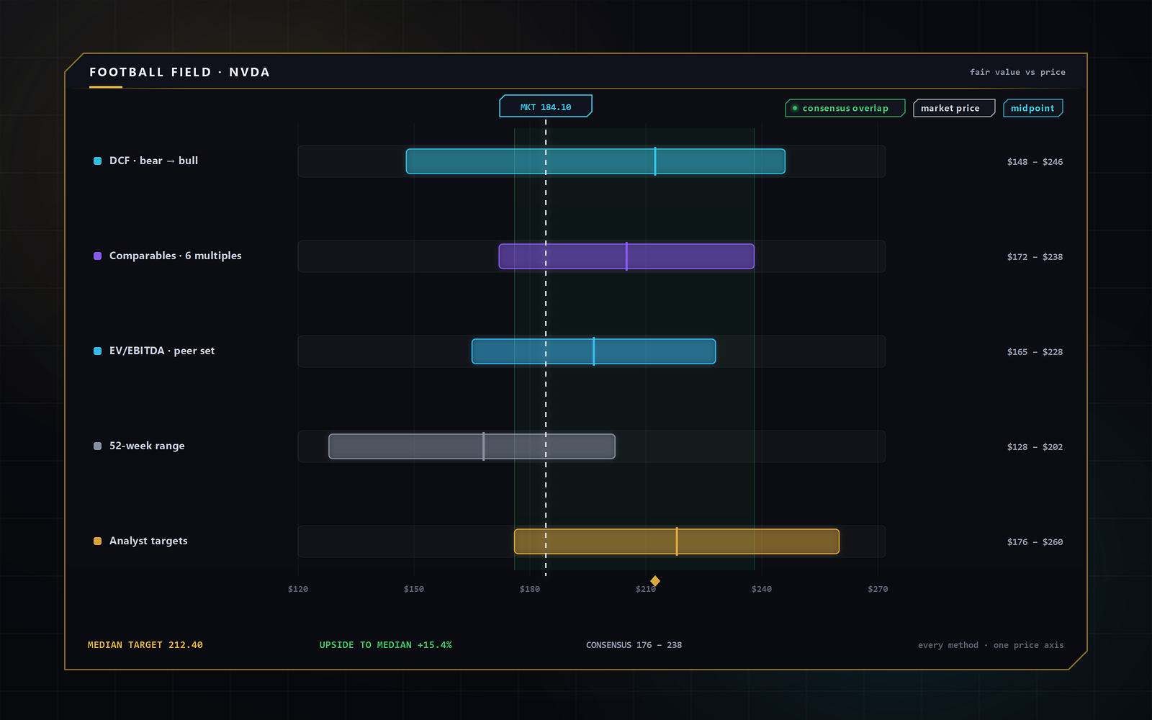Click the "CONSENSUS 176 – 238" footer stat
Image resolution: width=1152 pixels, height=720 pixels.
pos(634,645)
